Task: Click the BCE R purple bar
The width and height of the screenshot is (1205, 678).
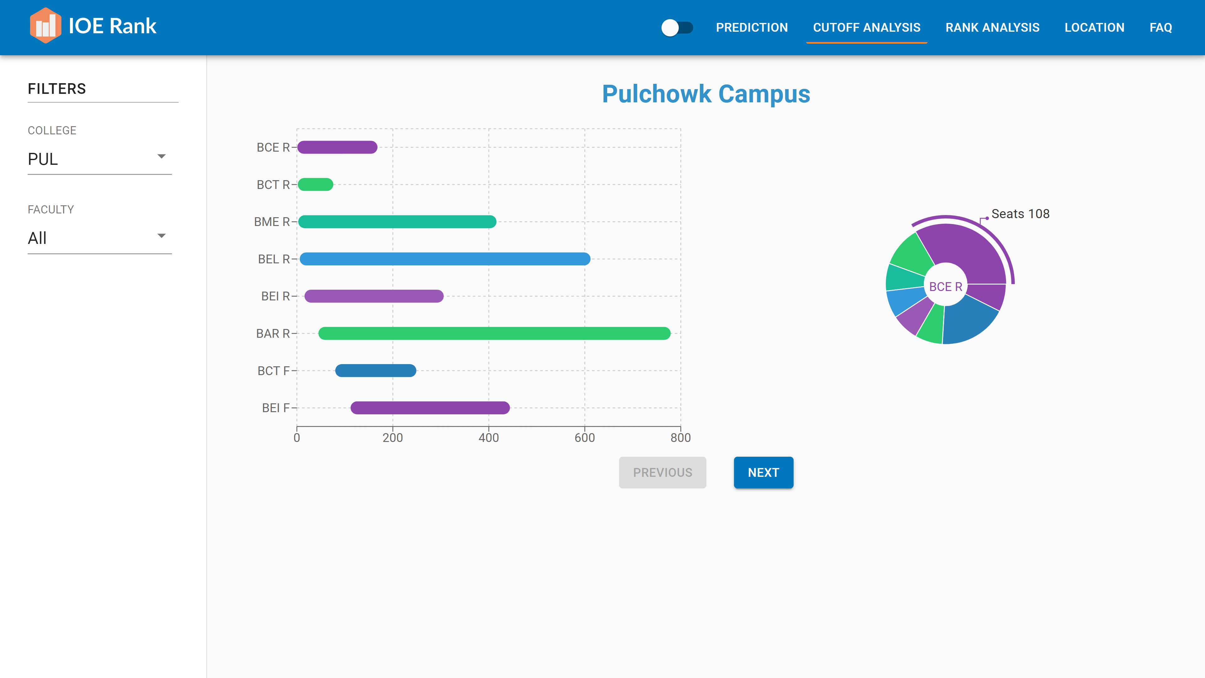Action: (x=337, y=148)
